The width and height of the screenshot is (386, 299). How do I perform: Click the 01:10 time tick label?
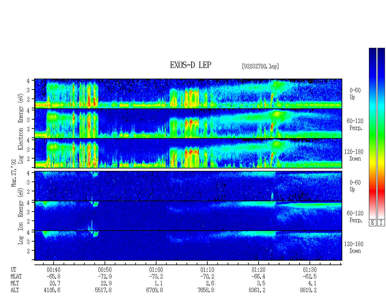coord(207,270)
